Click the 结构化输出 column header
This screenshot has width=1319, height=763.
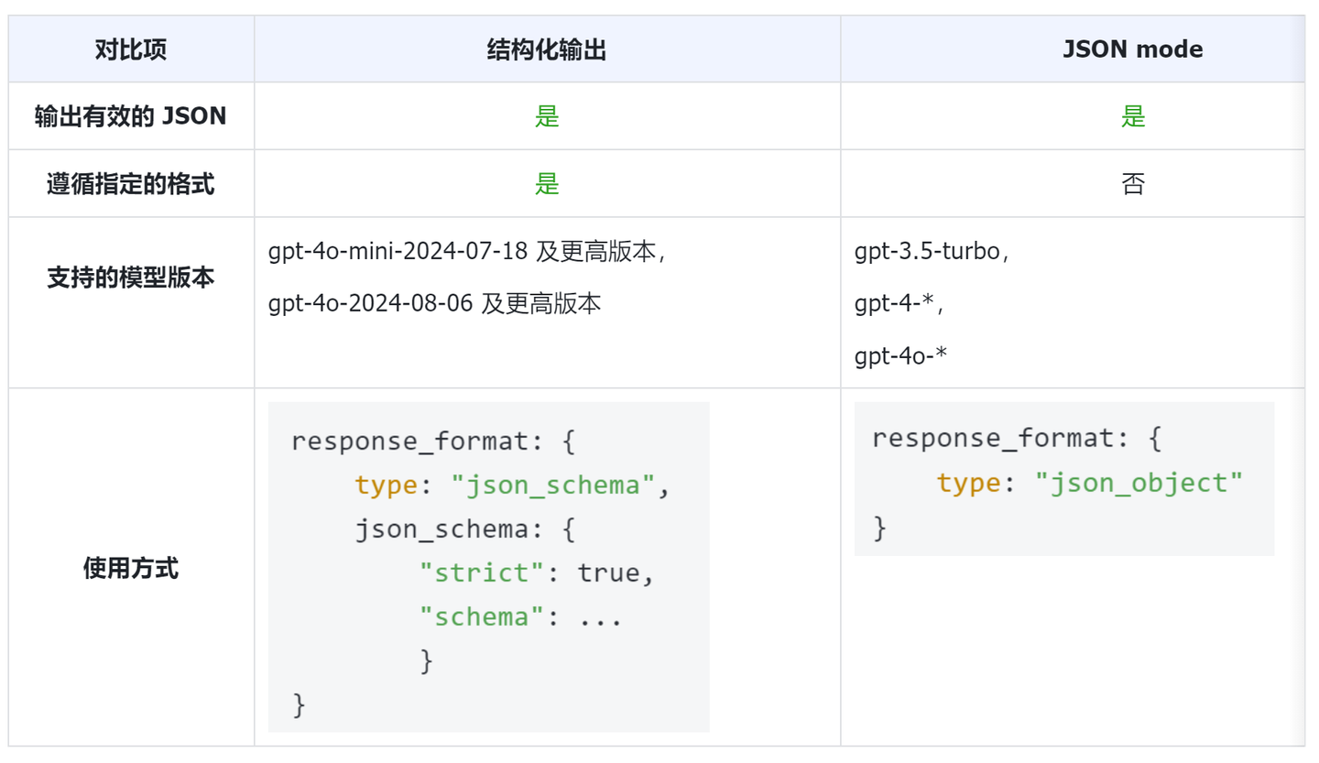pyautogui.click(x=547, y=49)
